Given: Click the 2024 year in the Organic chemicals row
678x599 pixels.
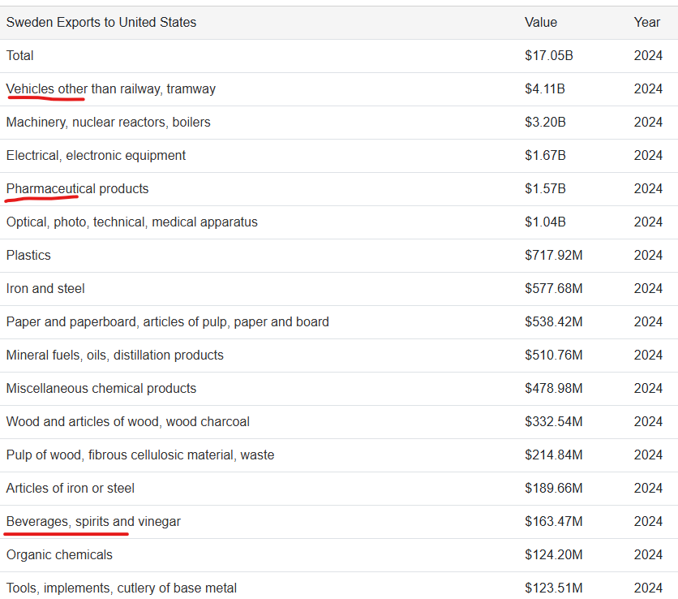Looking at the screenshot, I should [648, 555].
